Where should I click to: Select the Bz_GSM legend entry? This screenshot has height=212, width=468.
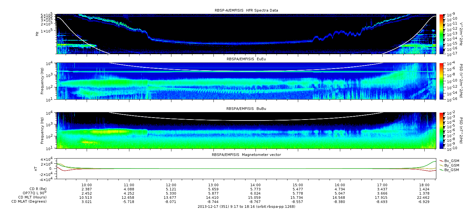451,170
